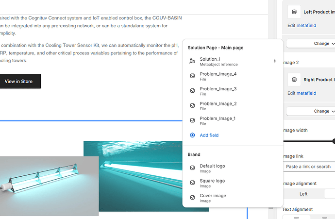Image resolution: width=335 pixels, height=219 pixels.
Task: Click the Problem_Image_3 file icon
Action: (192, 91)
